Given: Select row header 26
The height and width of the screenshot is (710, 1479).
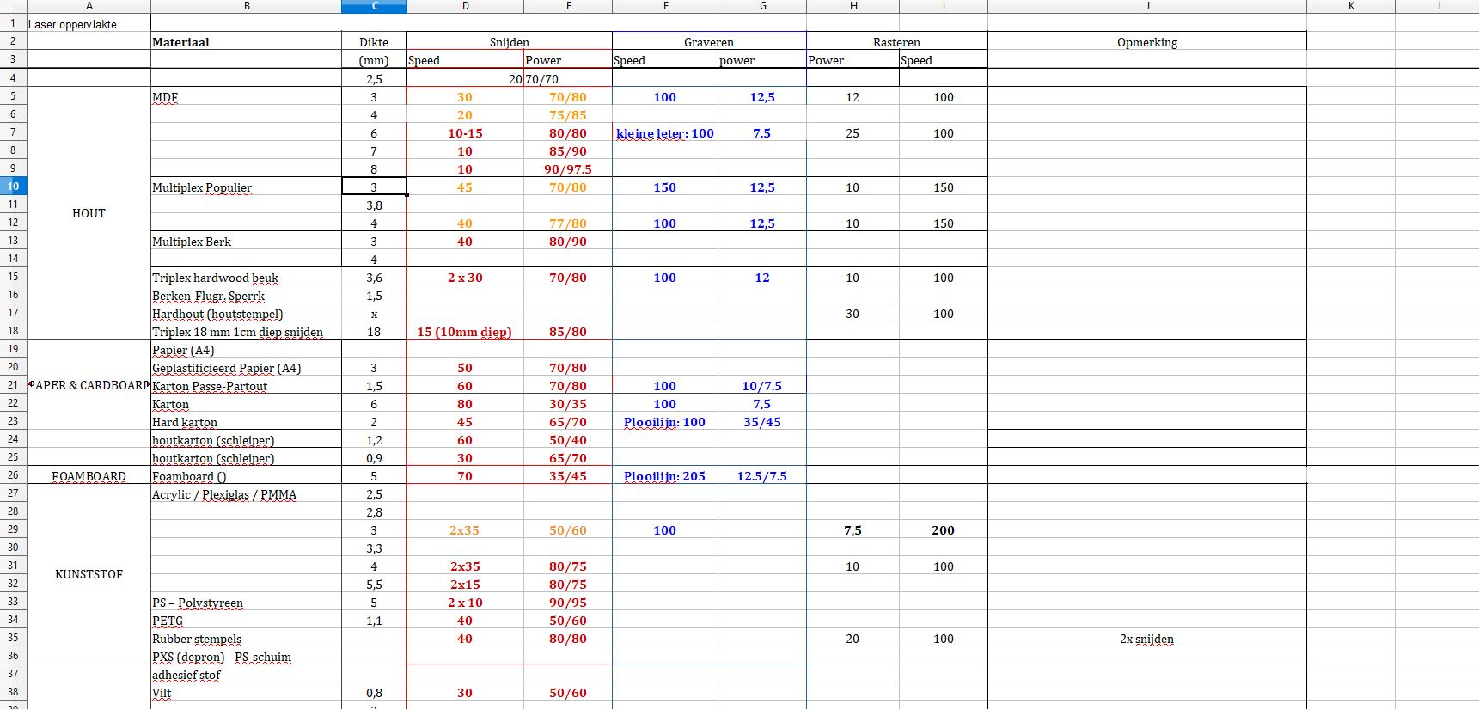Looking at the screenshot, I should click(13, 474).
